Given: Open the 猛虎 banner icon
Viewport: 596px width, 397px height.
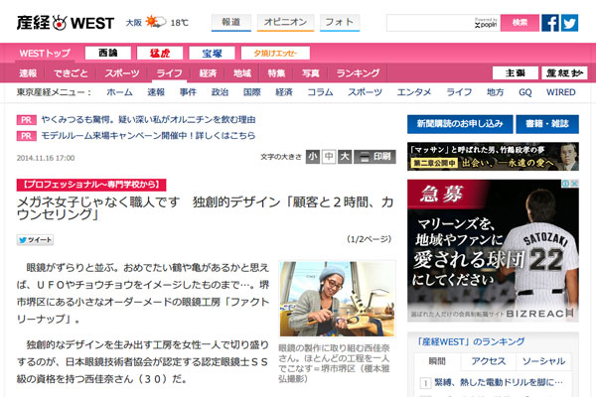Looking at the screenshot, I should tap(160, 53).
